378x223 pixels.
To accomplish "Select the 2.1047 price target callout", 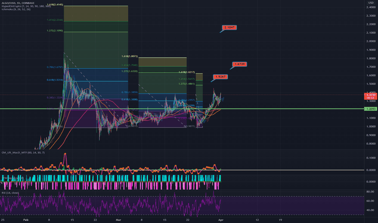I will point(229,28).
